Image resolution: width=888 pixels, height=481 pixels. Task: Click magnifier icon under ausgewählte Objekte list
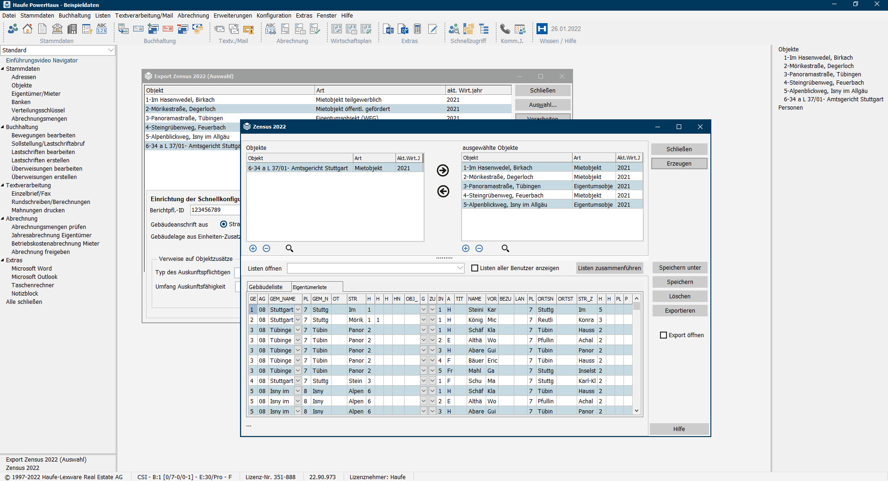pos(506,248)
